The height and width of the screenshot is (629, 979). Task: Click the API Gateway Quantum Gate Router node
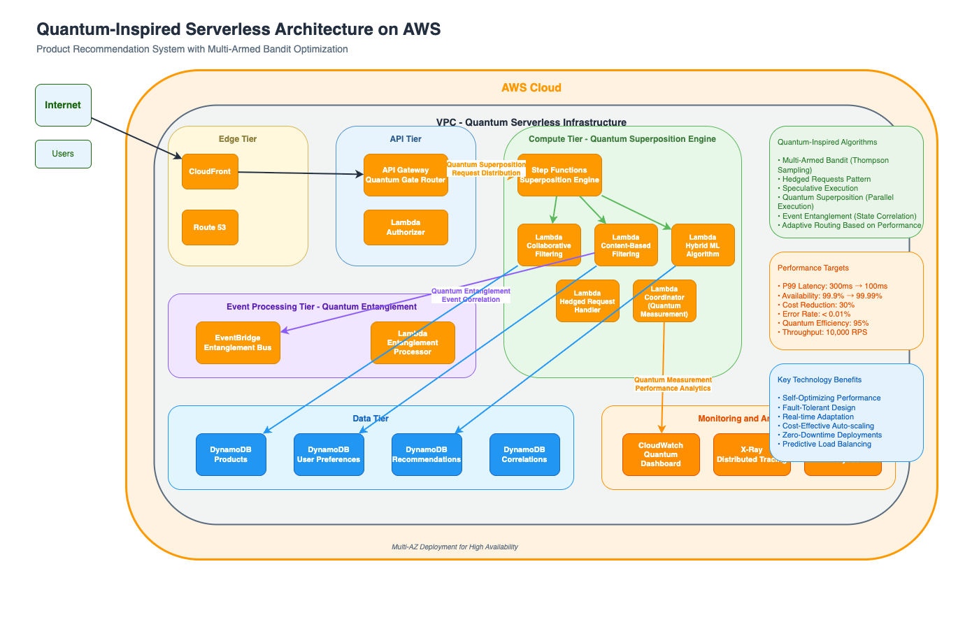pos(406,175)
